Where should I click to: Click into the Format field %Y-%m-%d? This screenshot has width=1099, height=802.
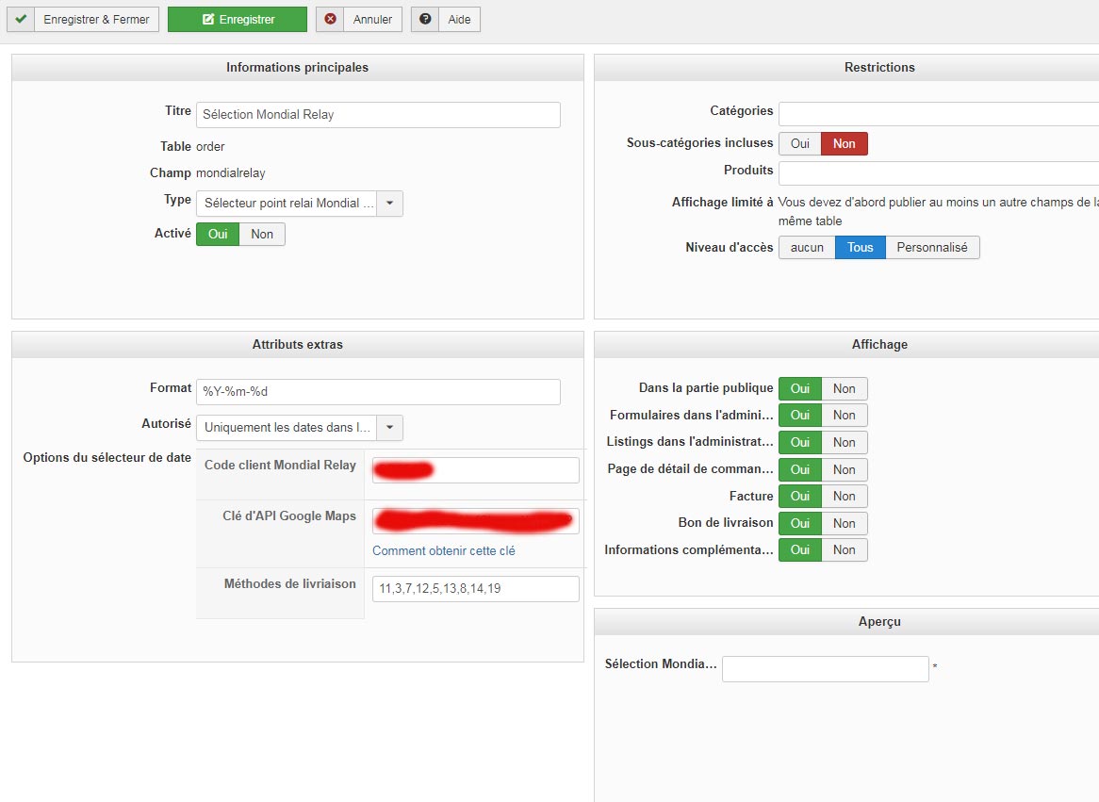click(378, 392)
